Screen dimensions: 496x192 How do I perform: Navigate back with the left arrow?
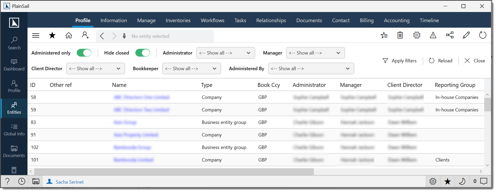click(x=102, y=36)
